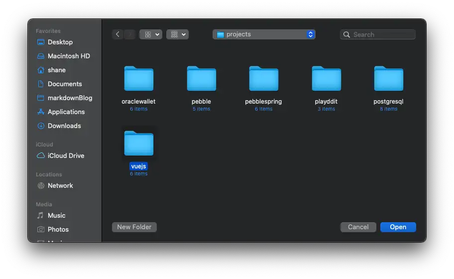This screenshot has height=279, width=454.
Task: Click the markdownBlog folder icon in sidebar
Action: tap(41, 98)
